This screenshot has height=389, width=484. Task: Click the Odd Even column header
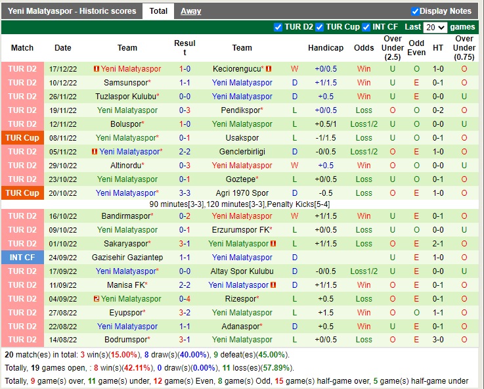[416, 48]
